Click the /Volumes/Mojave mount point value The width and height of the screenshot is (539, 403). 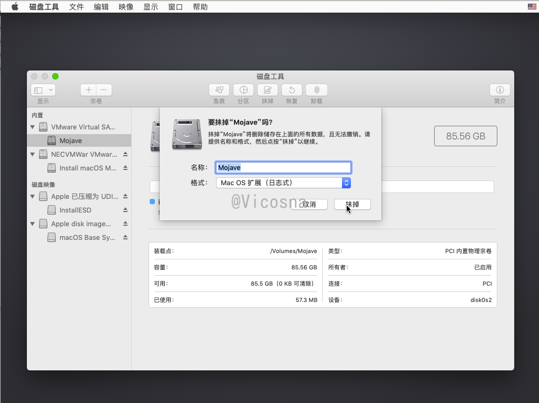click(x=293, y=251)
